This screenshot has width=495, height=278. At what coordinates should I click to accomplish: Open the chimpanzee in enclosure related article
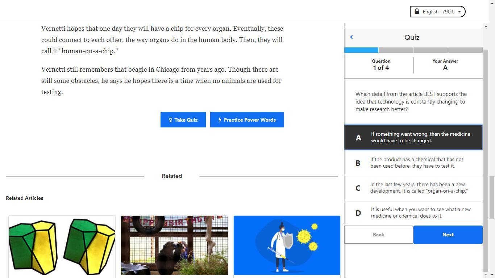click(x=174, y=246)
